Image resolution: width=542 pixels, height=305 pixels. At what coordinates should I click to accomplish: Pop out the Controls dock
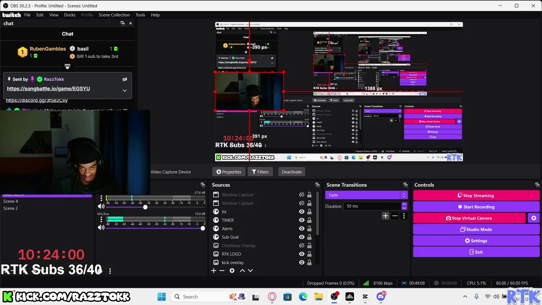537,185
